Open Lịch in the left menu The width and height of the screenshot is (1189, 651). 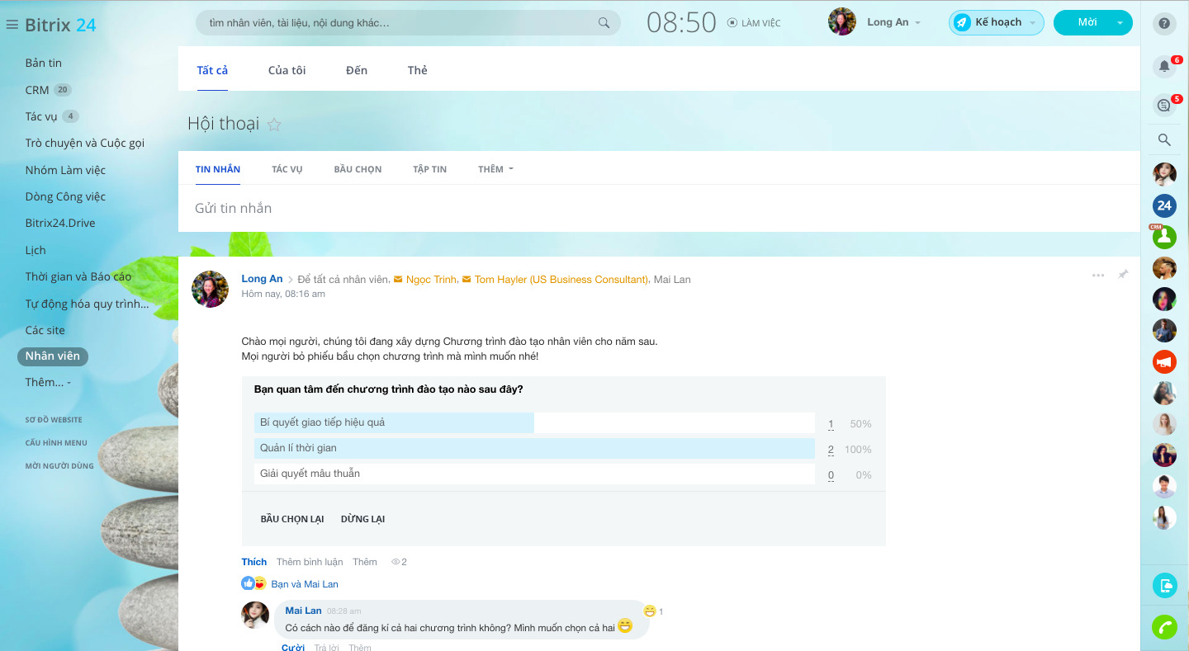click(x=36, y=250)
